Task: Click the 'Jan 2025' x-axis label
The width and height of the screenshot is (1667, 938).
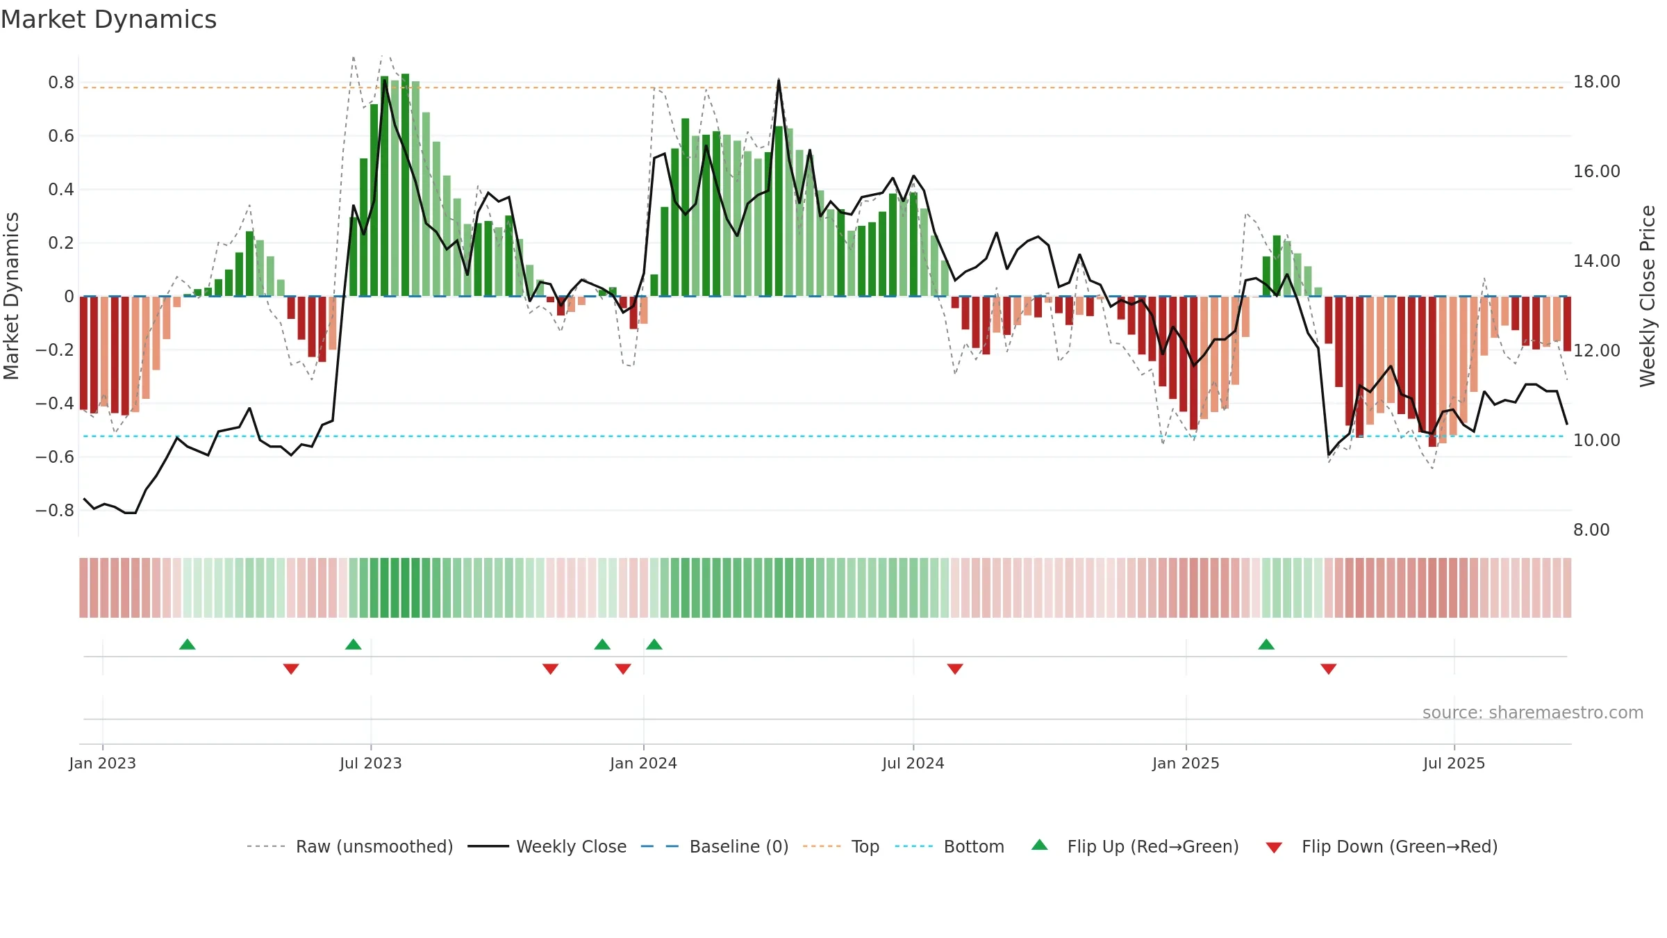Action: [x=1186, y=763]
